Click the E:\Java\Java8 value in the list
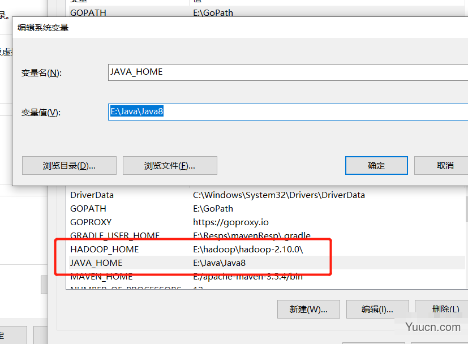Image resolution: width=468 pixels, height=344 pixels. [219, 263]
